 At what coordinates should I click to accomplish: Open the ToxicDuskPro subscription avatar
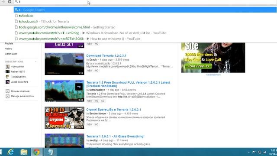click(7, 77)
